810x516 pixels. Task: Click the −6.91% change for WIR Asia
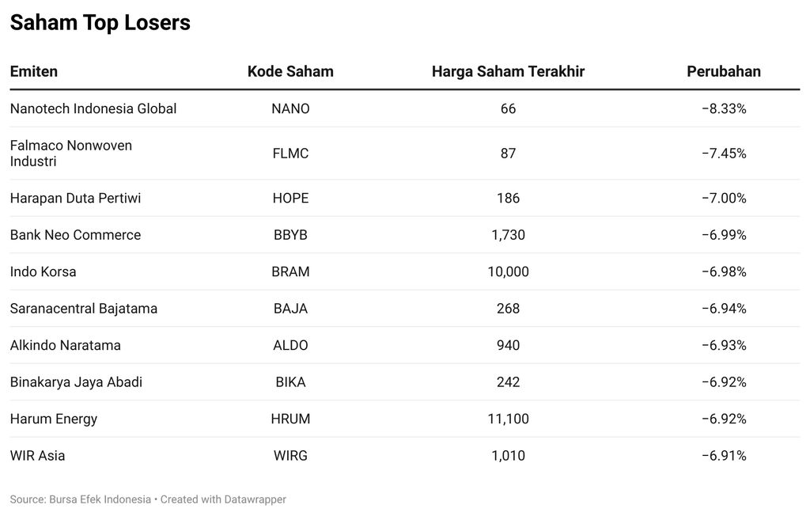click(x=723, y=456)
